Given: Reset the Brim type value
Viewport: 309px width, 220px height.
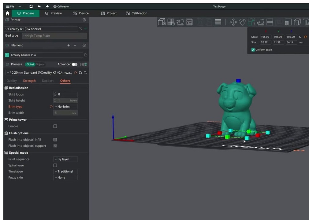Looking at the screenshot, I should tap(51, 107).
